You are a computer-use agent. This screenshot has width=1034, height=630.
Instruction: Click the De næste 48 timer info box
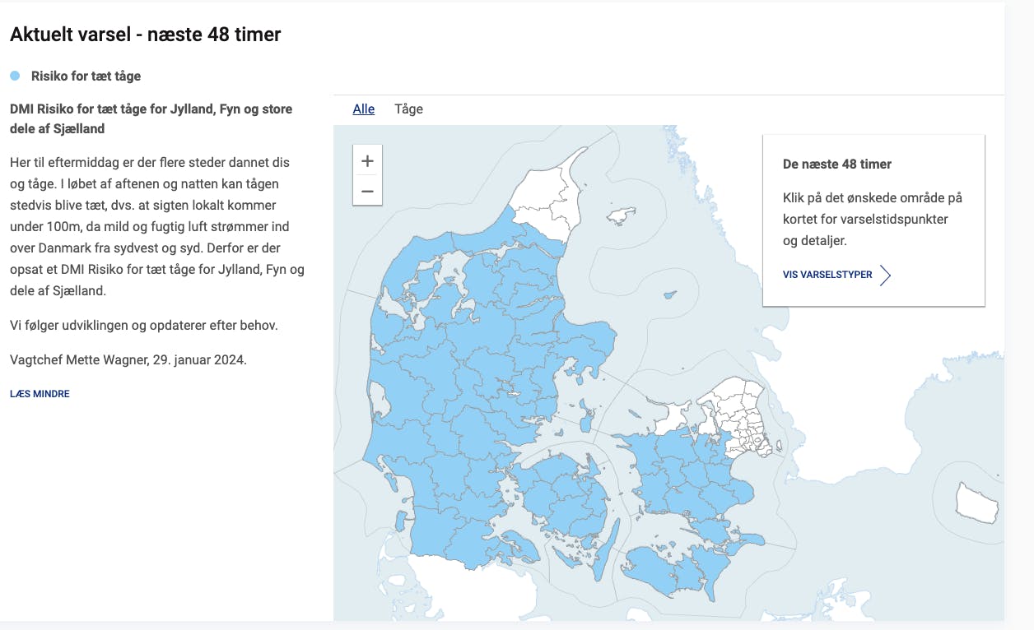873,220
